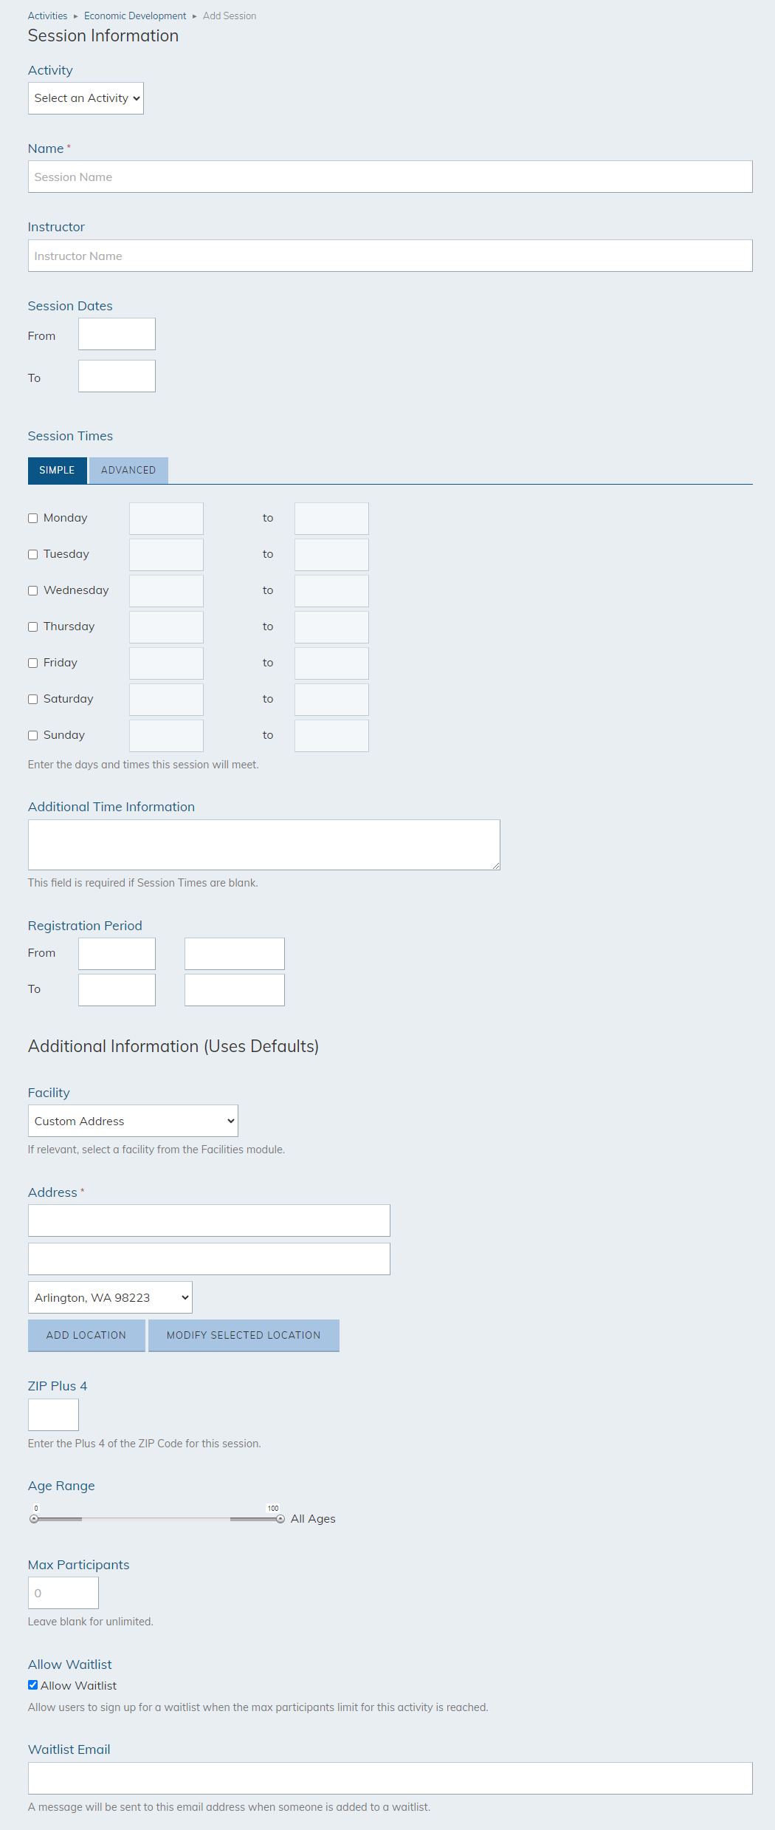Click Monday end time field
The image size is (775, 1830).
[331, 519]
